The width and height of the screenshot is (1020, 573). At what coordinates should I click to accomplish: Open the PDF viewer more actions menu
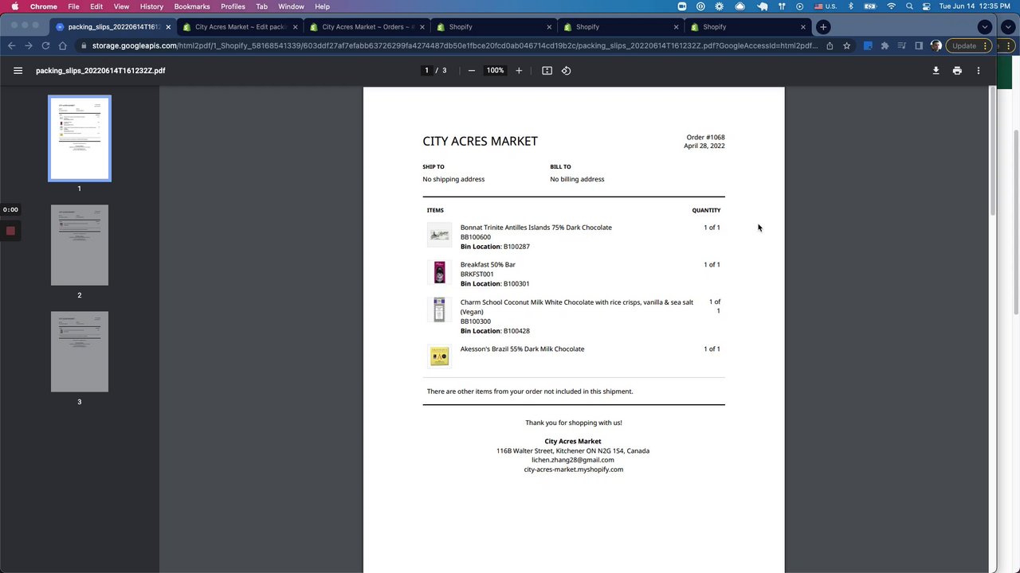(x=979, y=71)
